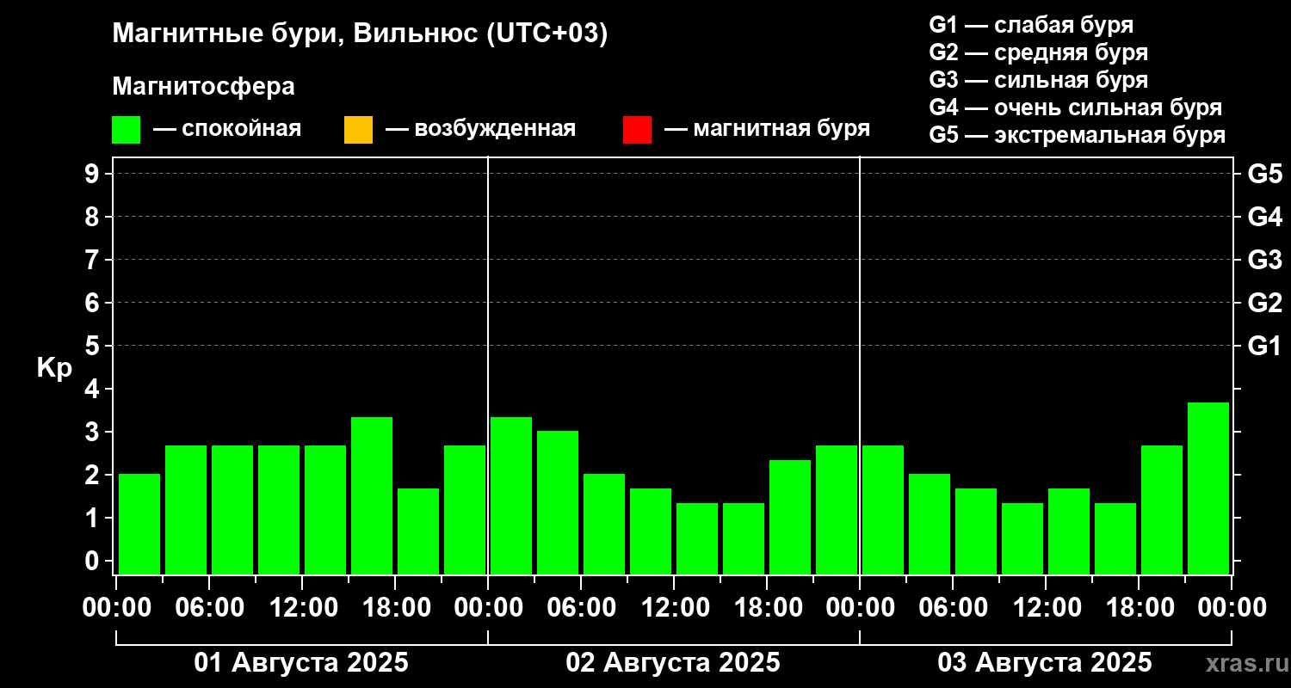Click the '18:00' time label for 03 Августа
Image resolution: width=1291 pixels, height=688 pixels.
(x=1139, y=608)
